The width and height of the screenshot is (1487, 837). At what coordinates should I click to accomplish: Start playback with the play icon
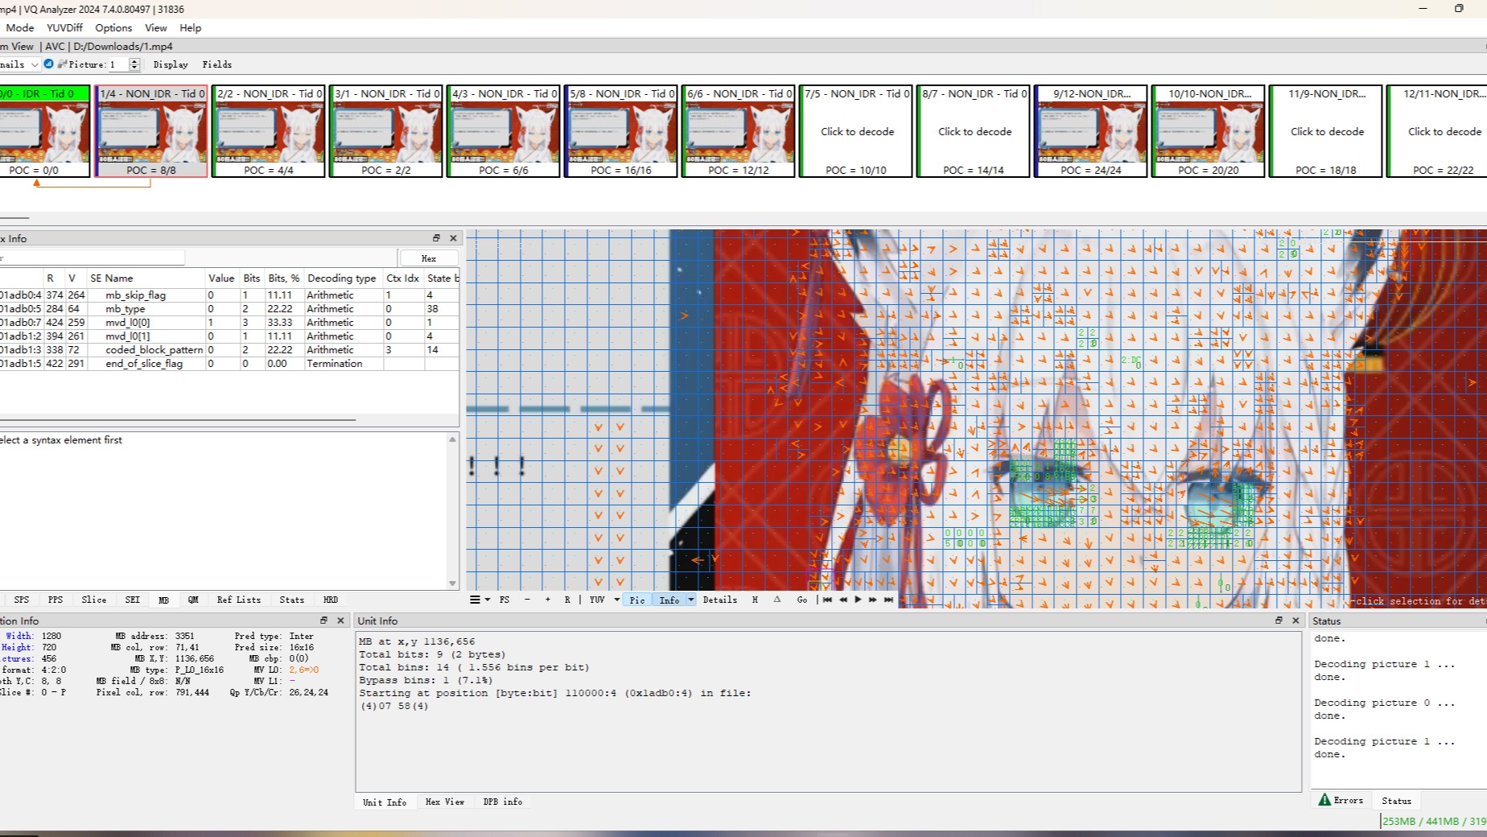[x=858, y=600]
